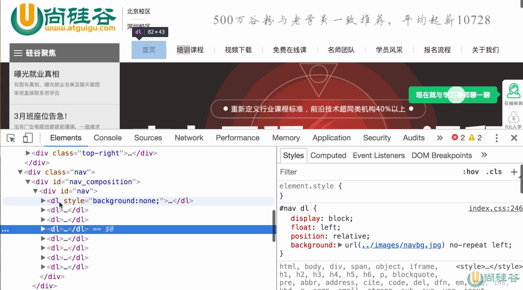Show more DevTools tabs chevron

coord(440,138)
